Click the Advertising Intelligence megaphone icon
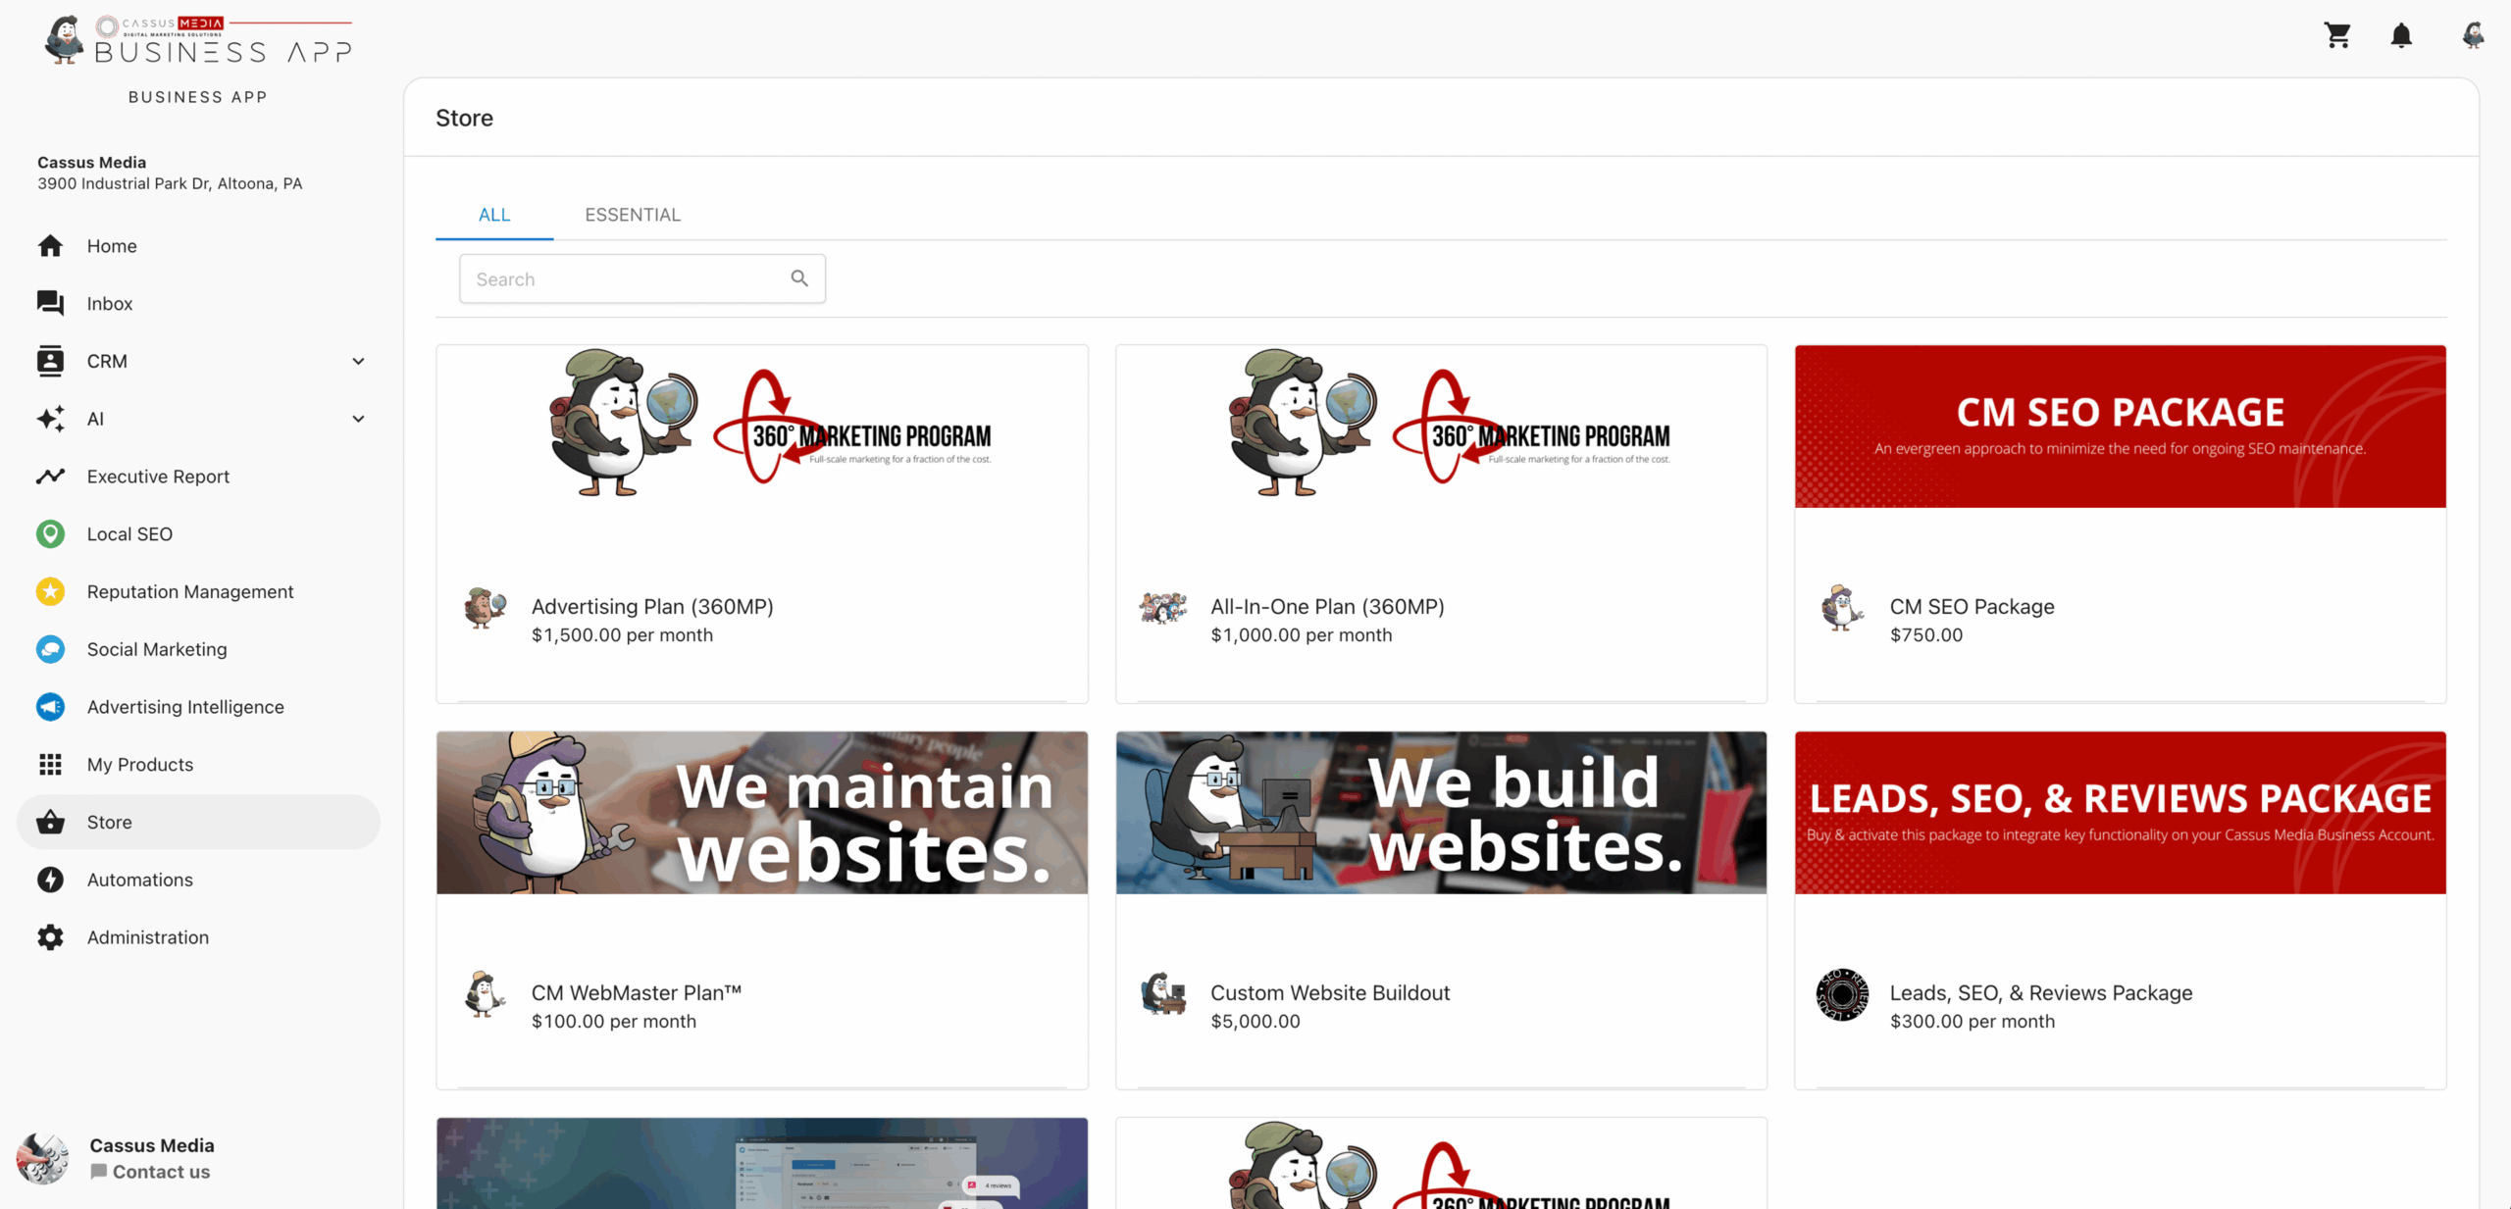Viewport: 2511px width, 1209px height. click(x=50, y=707)
